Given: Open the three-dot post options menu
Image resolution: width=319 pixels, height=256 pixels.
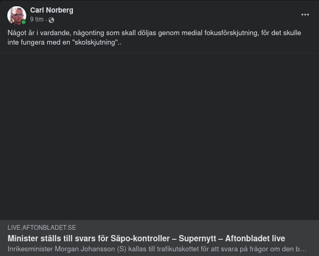Looking at the screenshot, I should tap(305, 15).
